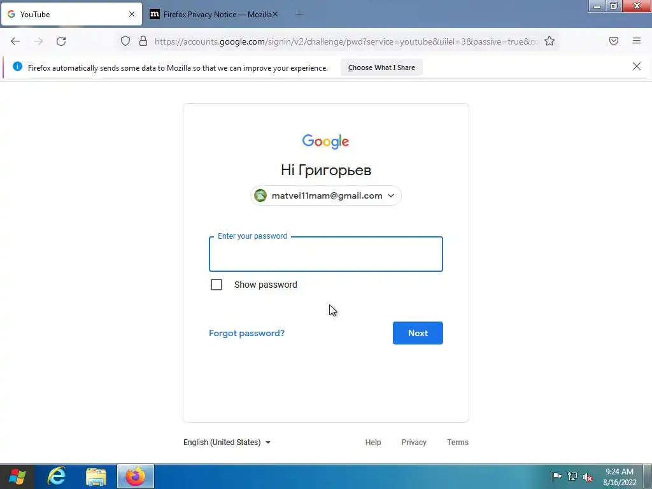Open the tracking protection shield icon
Image resolution: width=652 pixels, height=489 pixels.
click(125, 41)
